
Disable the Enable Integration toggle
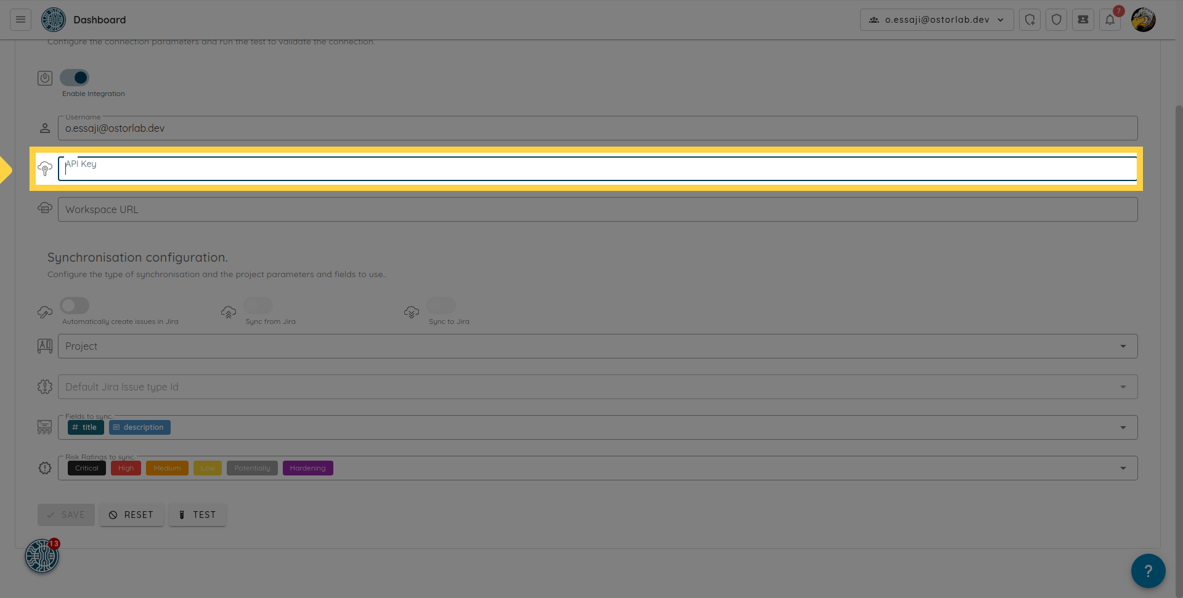pyautogui.click(x=75, y=78)
